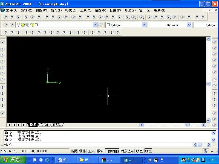Viewport: 219px width, 164px height.
Task: Click drawing area vertical scrollbar thumb
Action: click(x=208, y=84)
